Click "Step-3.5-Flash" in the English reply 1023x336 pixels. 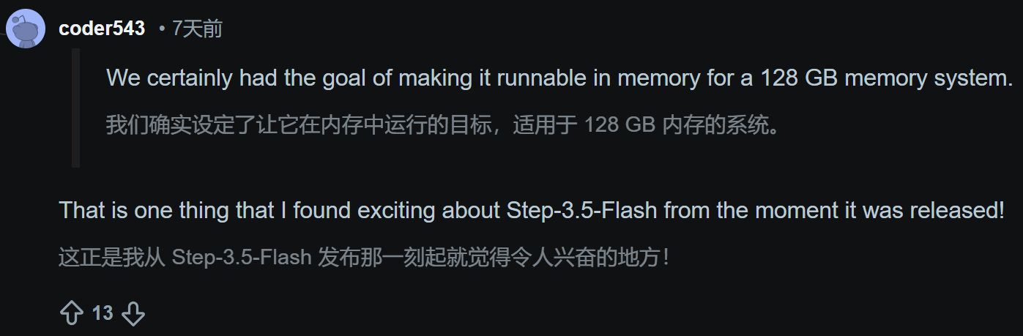584,211
